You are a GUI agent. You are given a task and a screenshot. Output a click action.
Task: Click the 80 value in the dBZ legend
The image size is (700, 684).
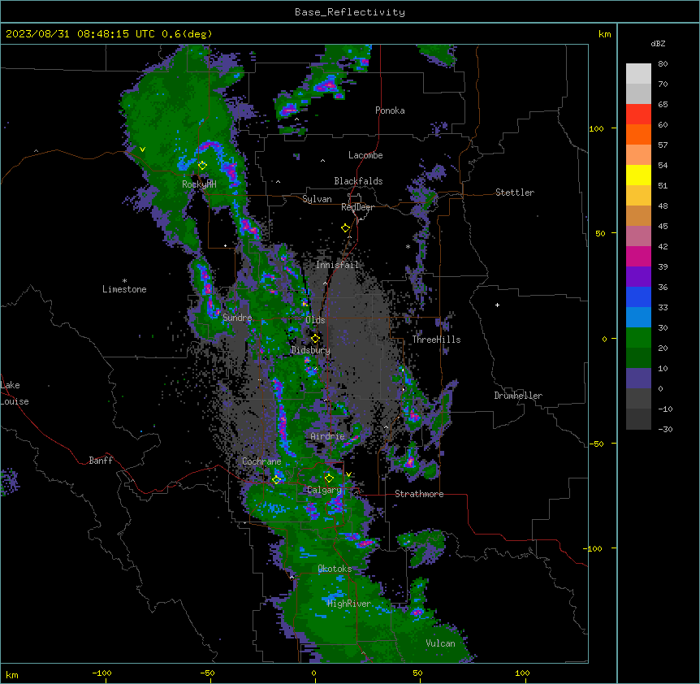tap(663, 64)
